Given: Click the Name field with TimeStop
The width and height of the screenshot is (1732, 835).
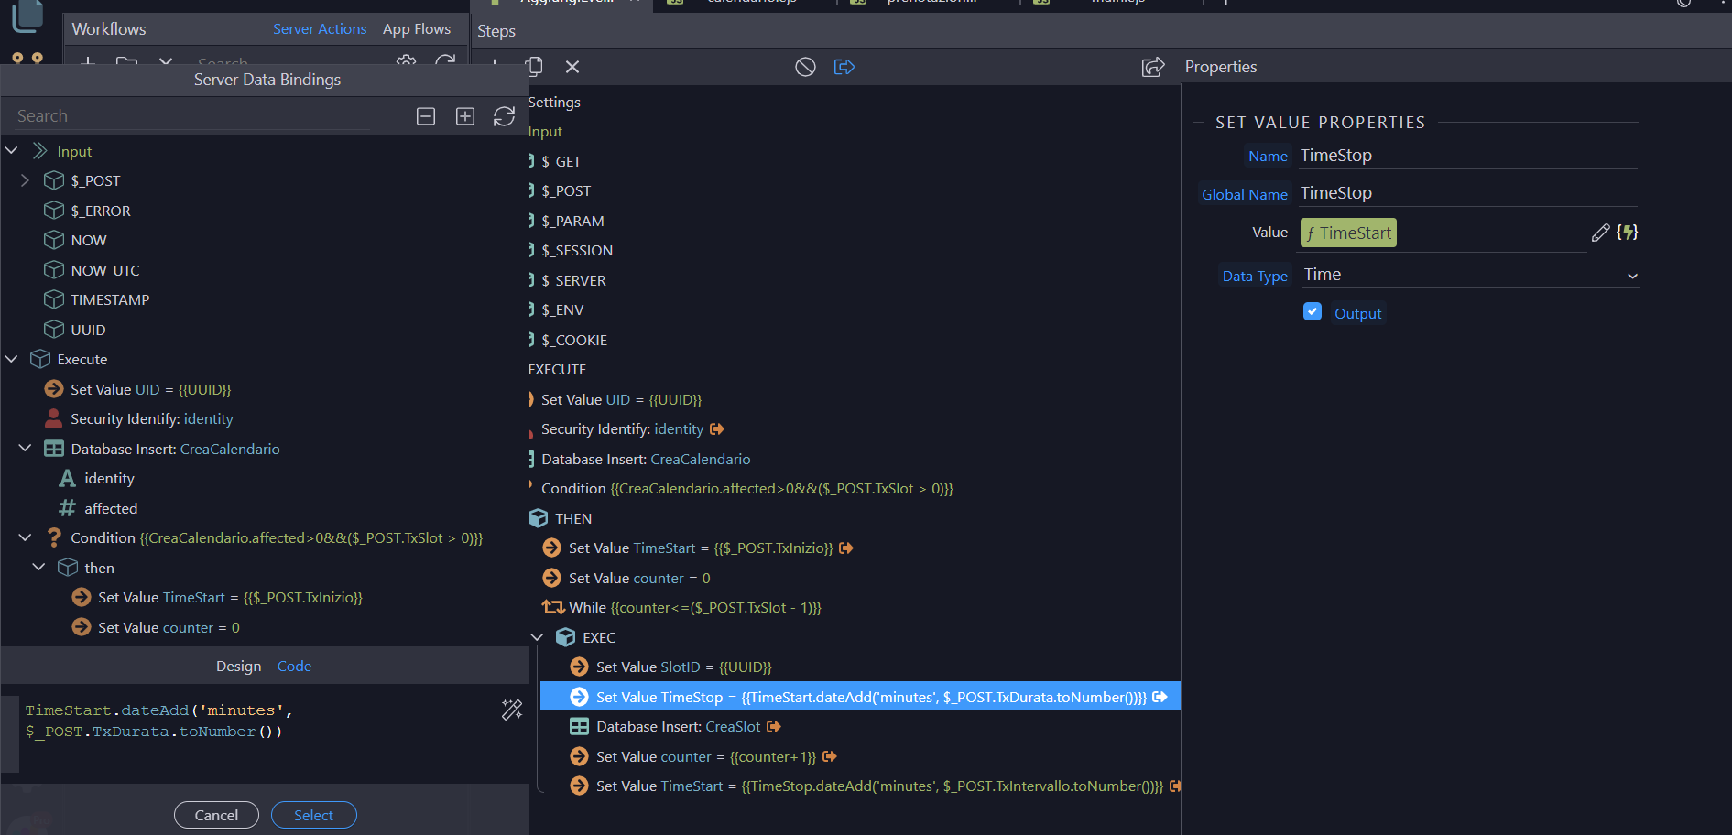Looking at the screenshot, I should coord(1468,156).
